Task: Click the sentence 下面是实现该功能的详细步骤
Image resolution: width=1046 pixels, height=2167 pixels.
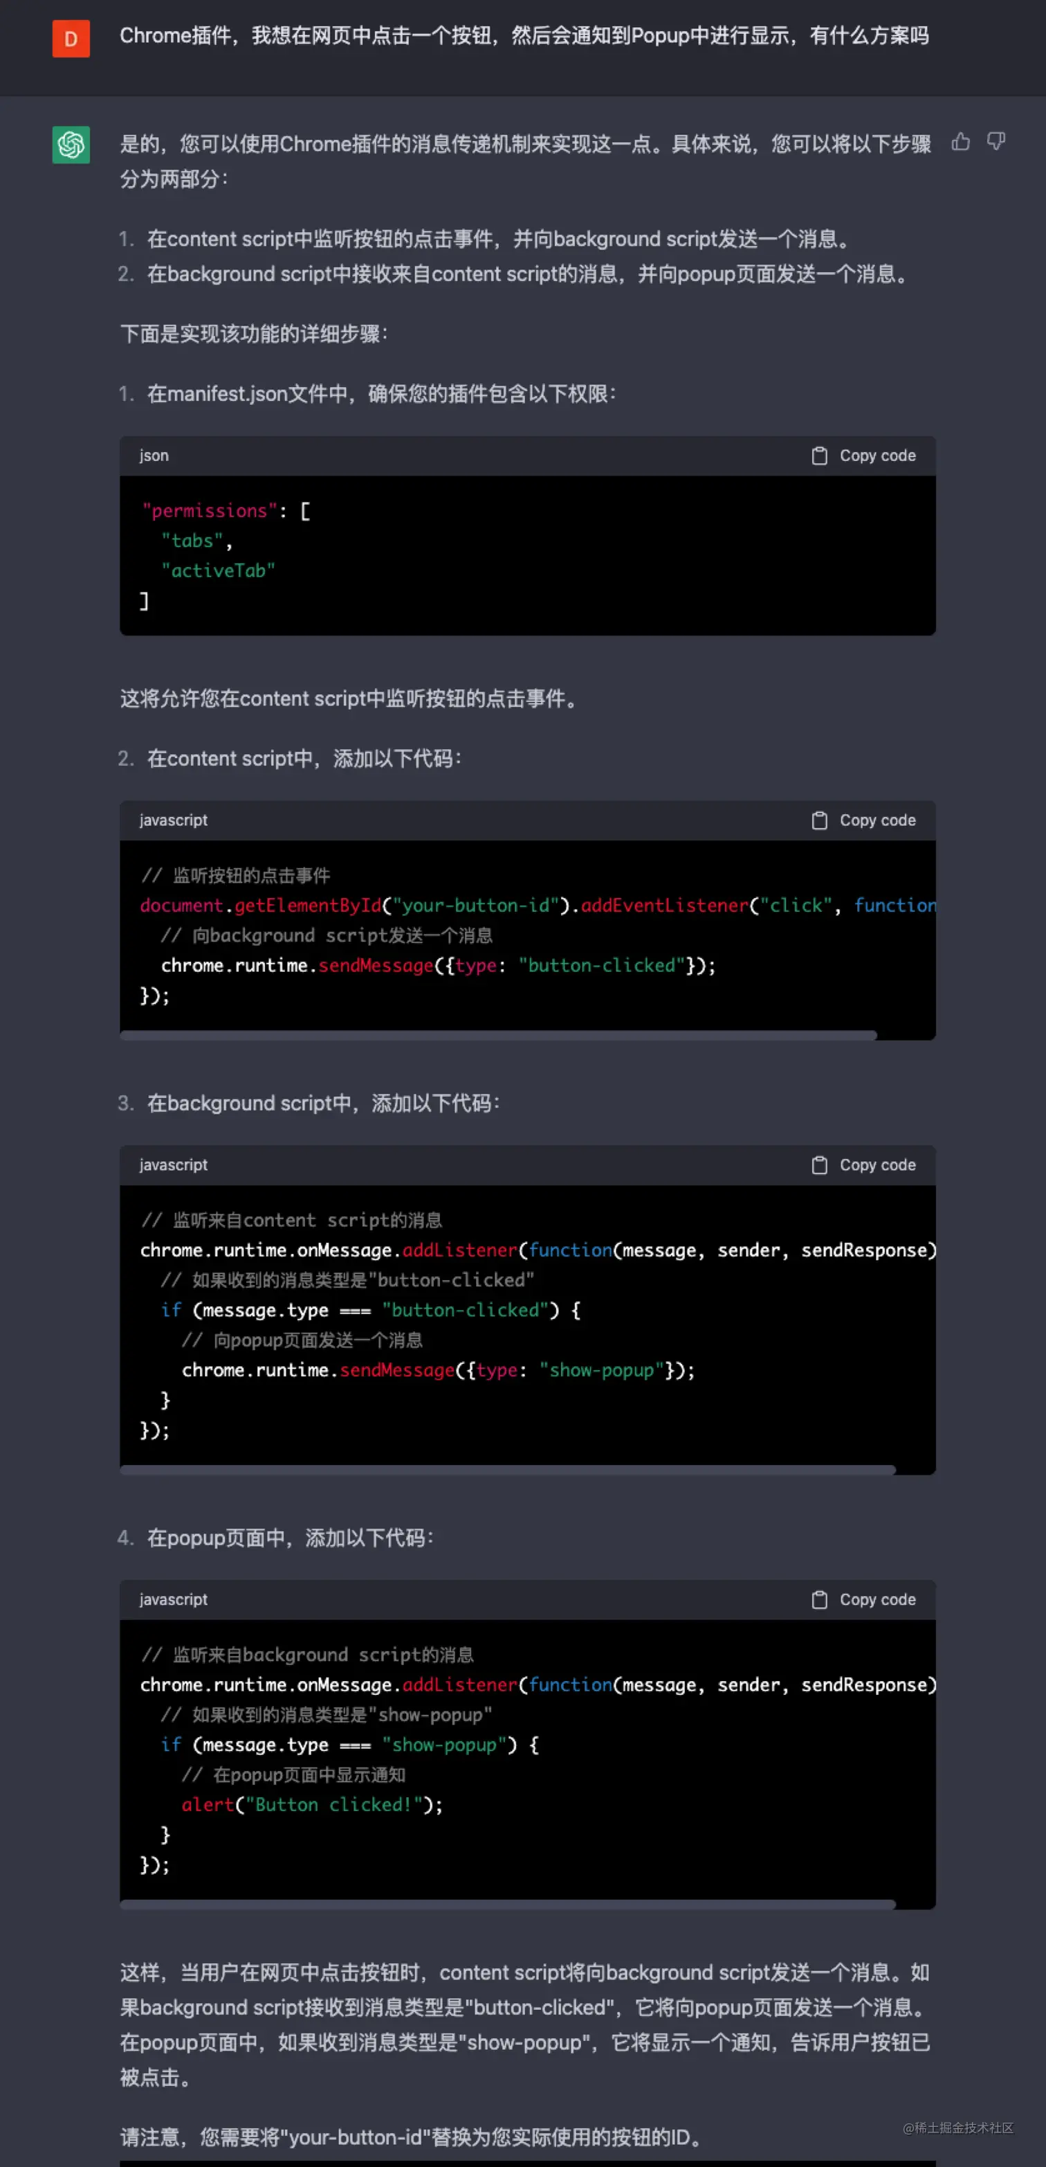Action: 253,334
